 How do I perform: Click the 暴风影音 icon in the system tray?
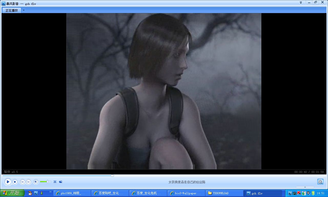click(290, 193)
